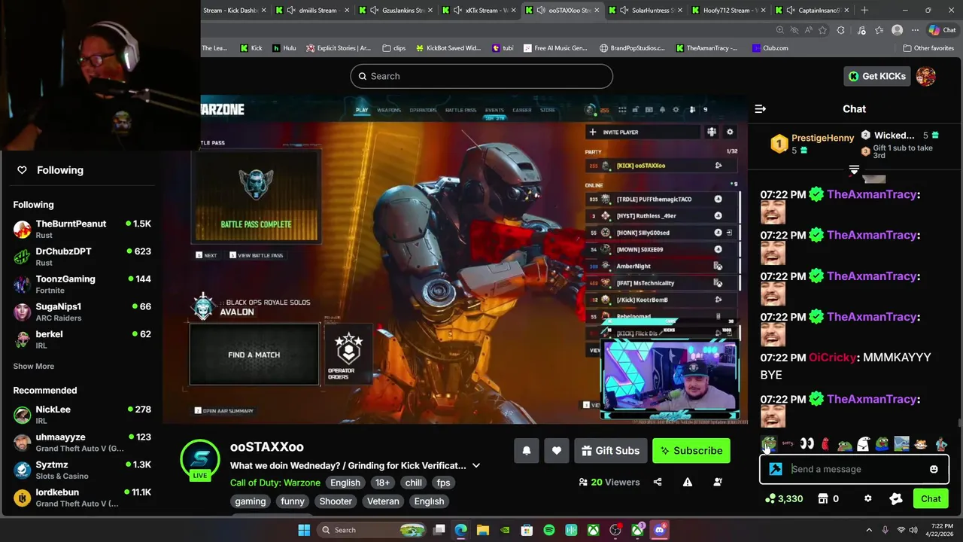Switch to the dmiills Stream browser tab

click(x=311, y=11)
